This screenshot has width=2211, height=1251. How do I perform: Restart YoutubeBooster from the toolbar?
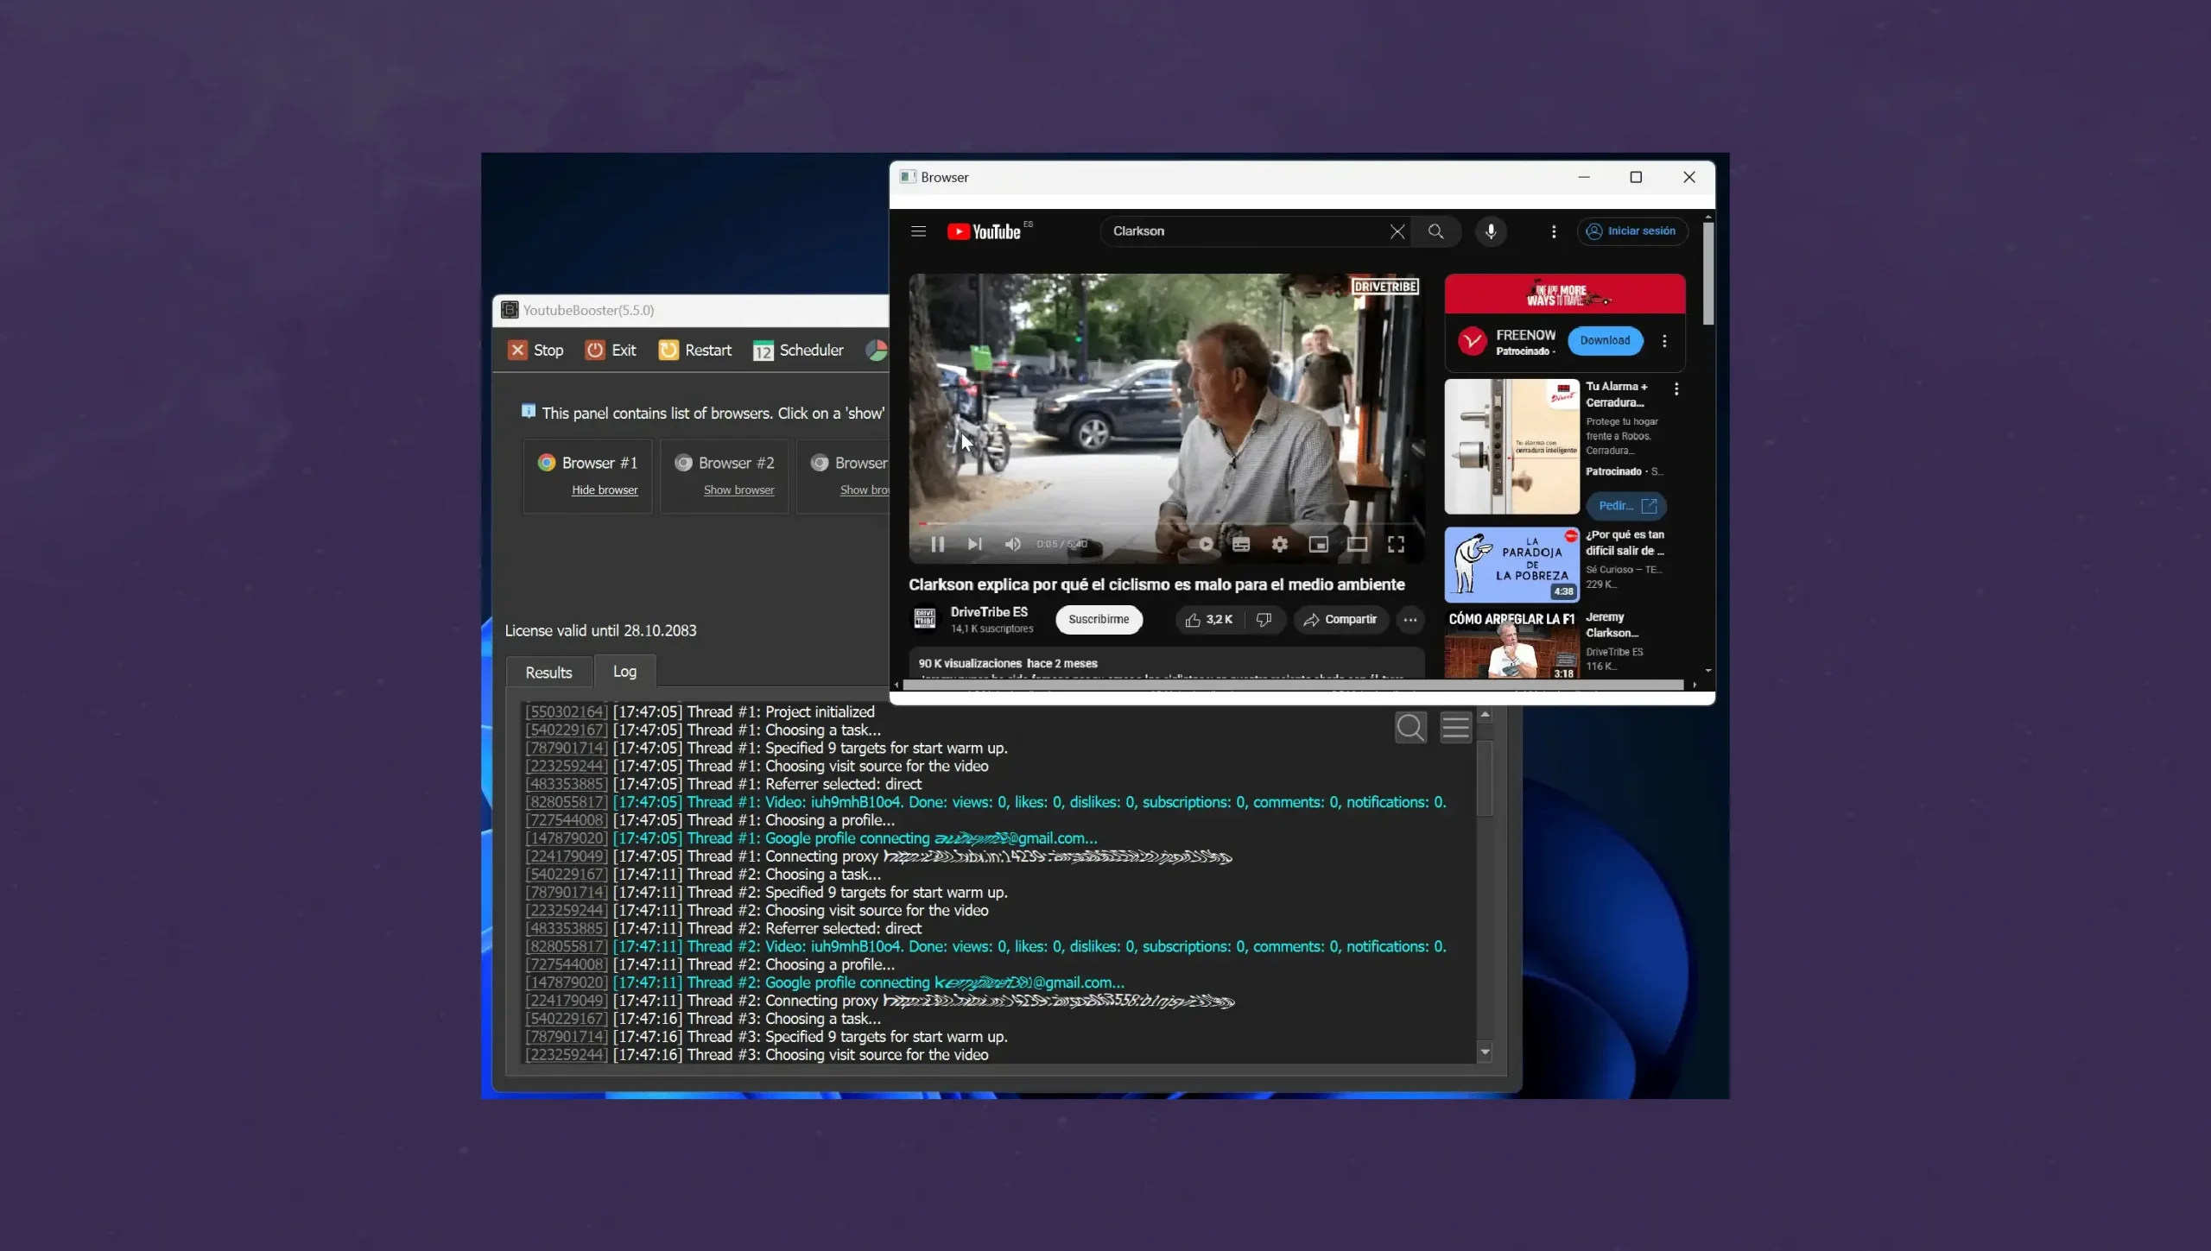click(x=695, y=350)
